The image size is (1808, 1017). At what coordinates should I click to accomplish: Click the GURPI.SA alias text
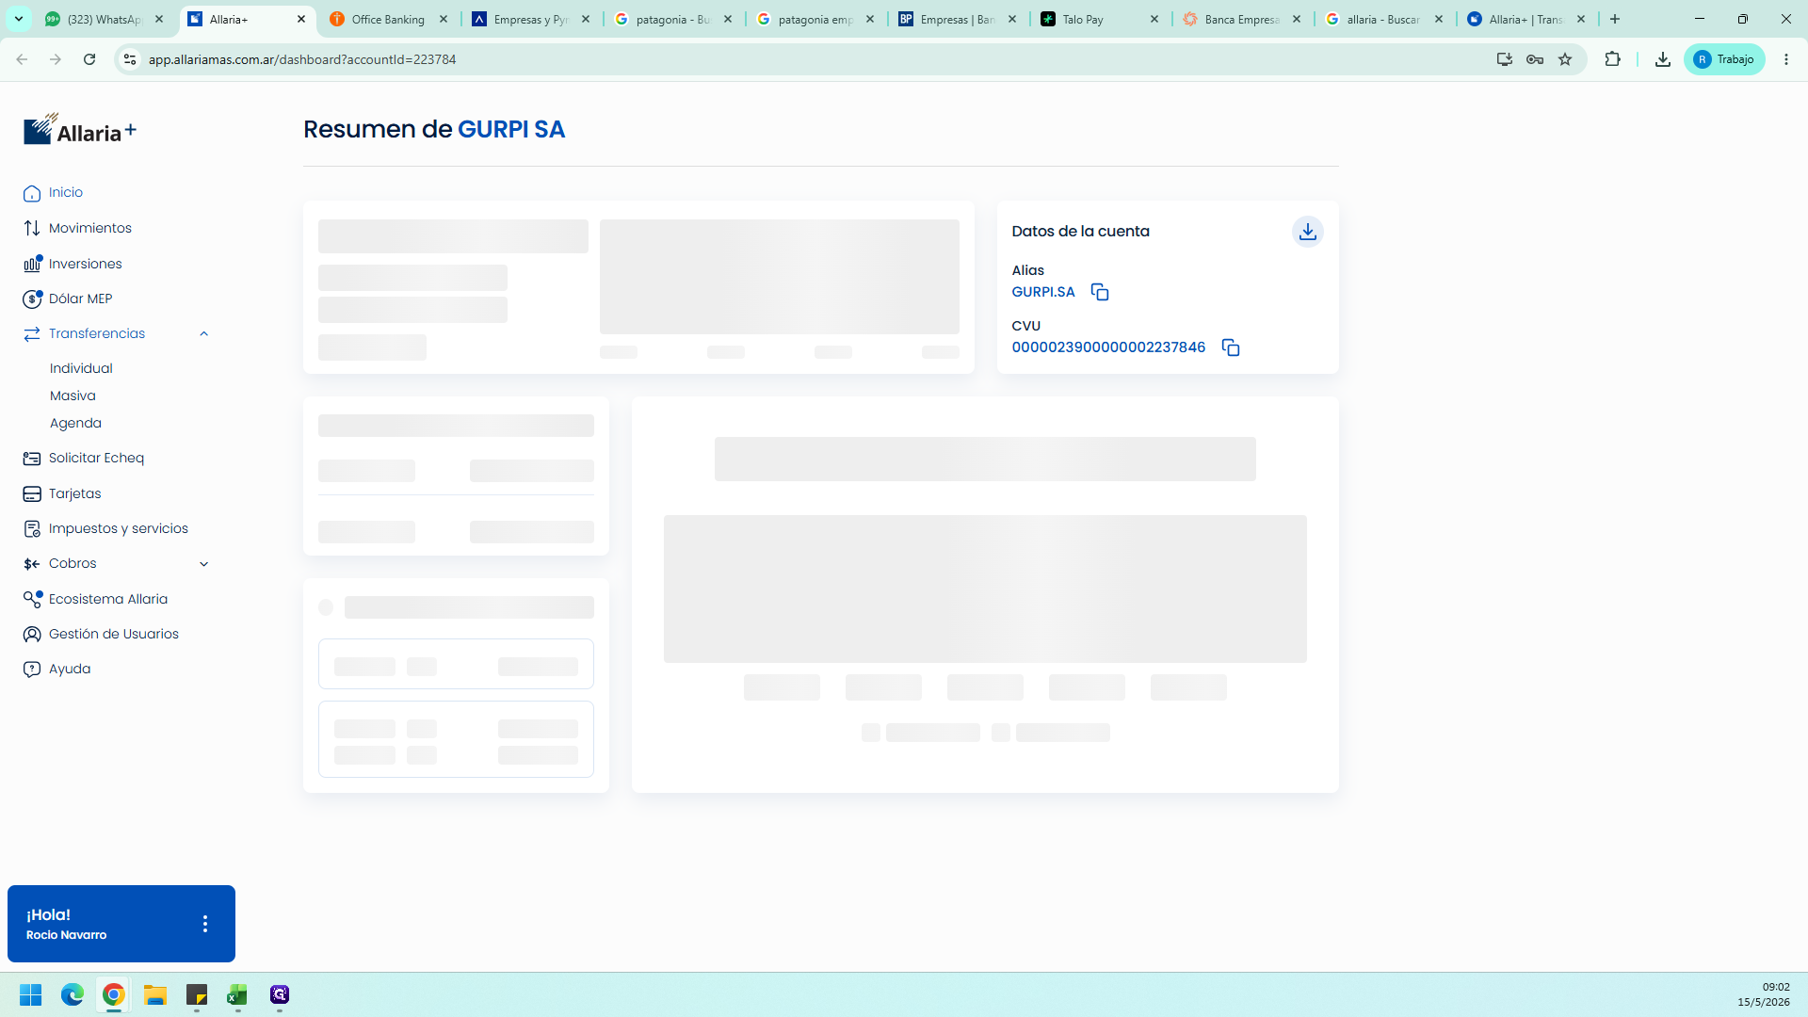coord(1042,292)
